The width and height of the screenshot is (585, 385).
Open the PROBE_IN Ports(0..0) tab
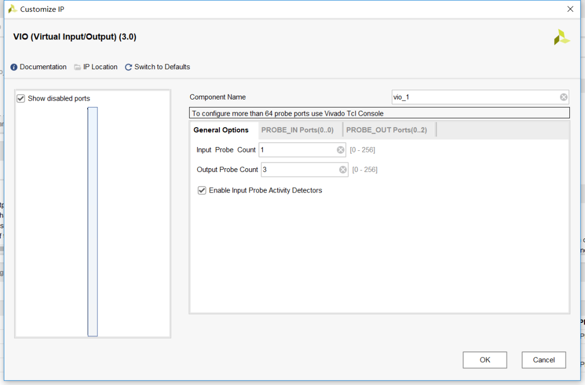tap(297, 130)
